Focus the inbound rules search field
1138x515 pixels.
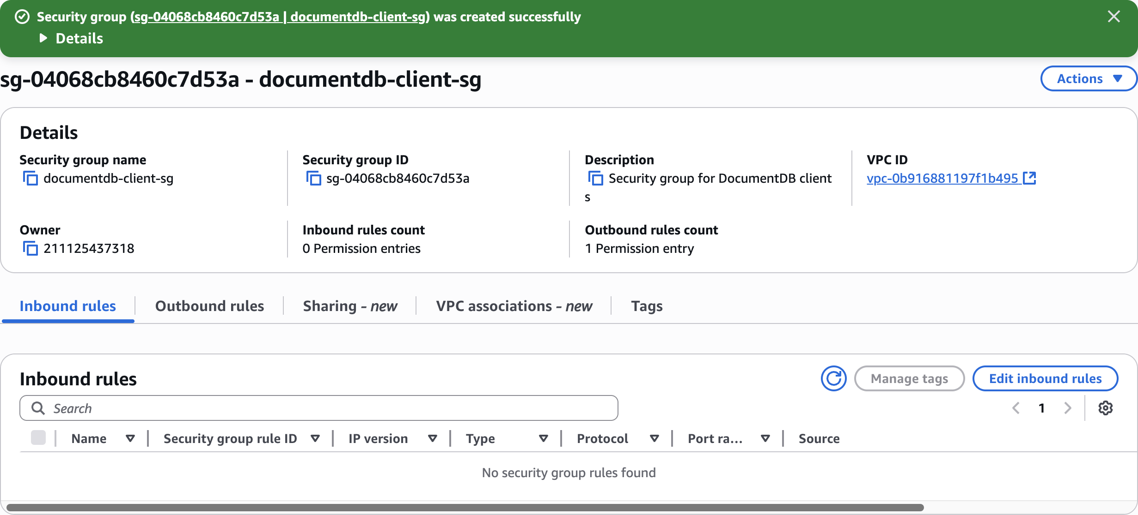point(319,408)
